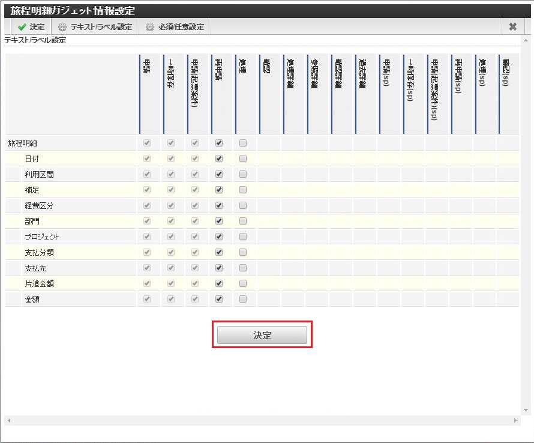Select the 日付 row label
The height and width of the screenshot is (443, 534).
tap(32, 159)
